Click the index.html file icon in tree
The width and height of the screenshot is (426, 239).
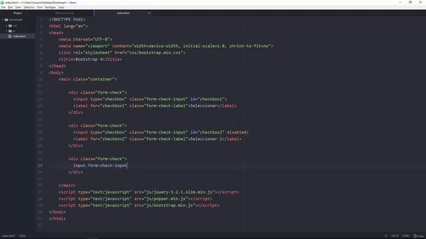10,37
